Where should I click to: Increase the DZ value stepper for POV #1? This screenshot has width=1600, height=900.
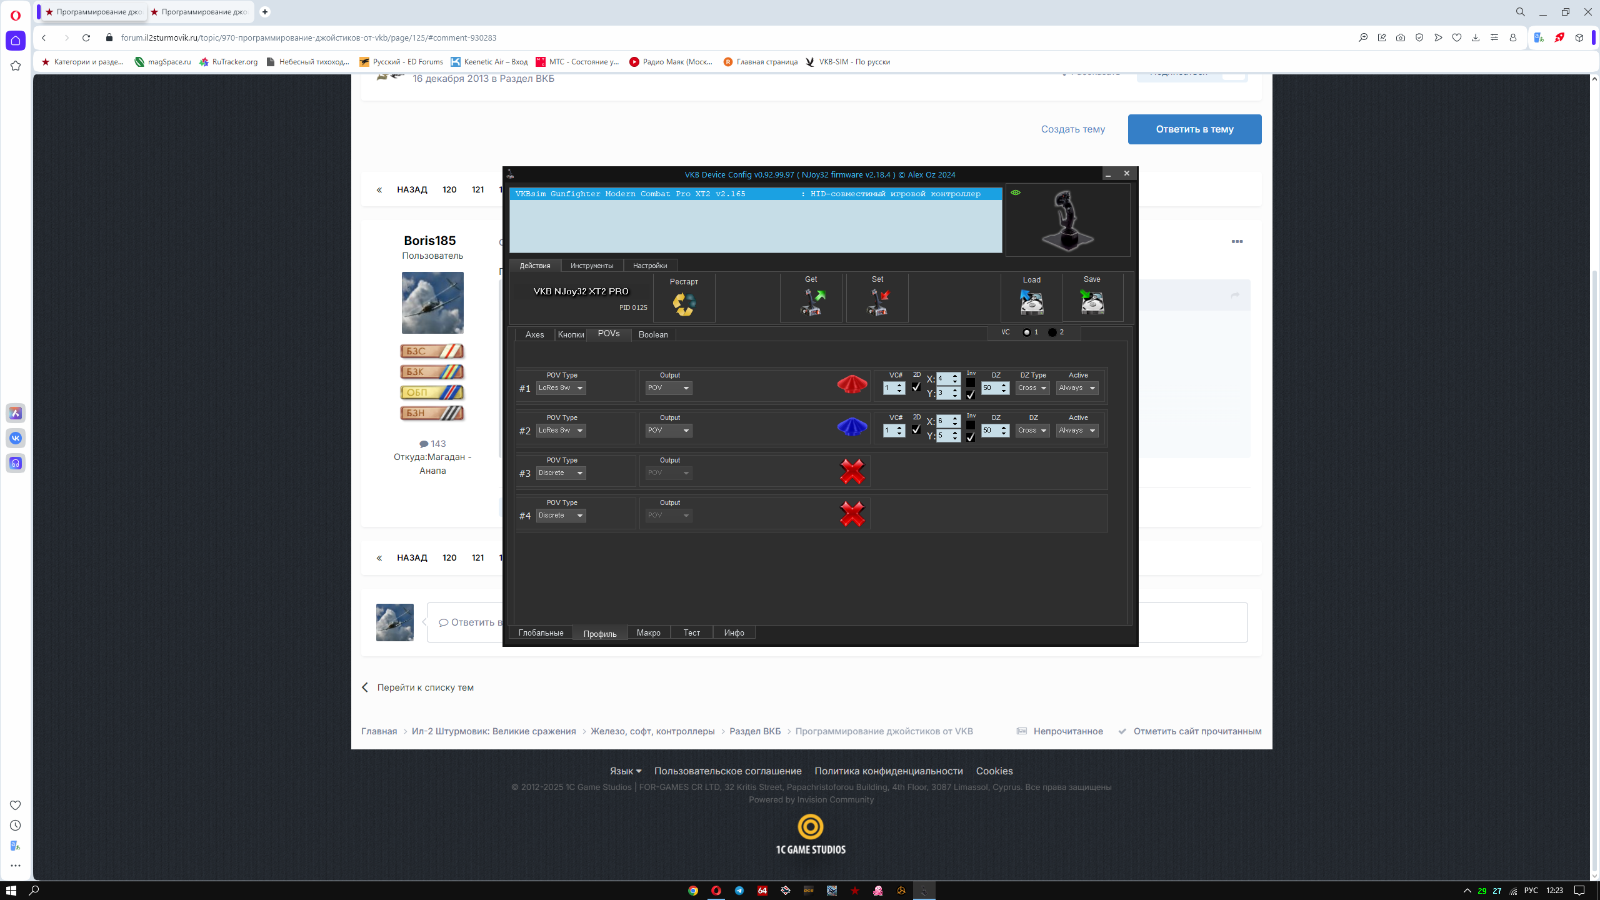coord(1004,385)
